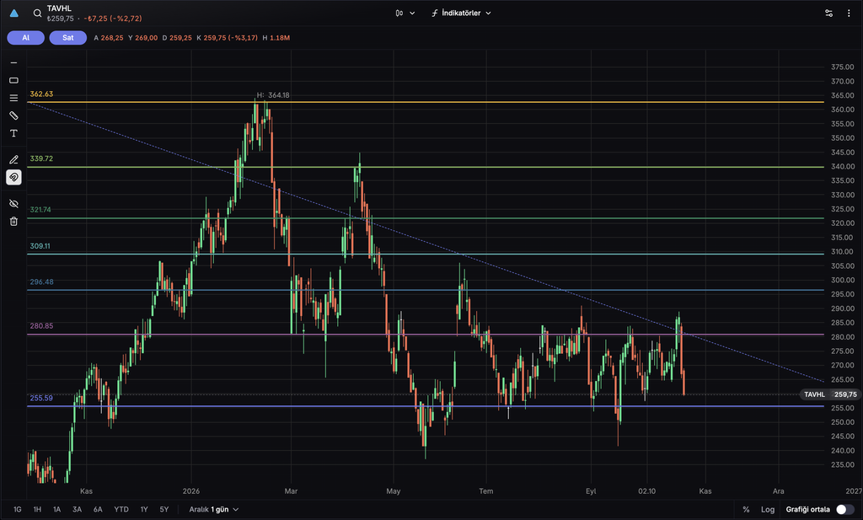Click the blue triangle app logo
The width and height of the screenshot is (863, 520).
[14, 13]
